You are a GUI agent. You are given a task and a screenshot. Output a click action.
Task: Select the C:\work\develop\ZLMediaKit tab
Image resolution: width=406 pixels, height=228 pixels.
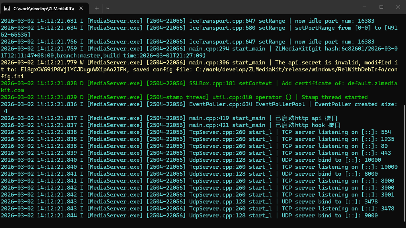coord(43,8)
